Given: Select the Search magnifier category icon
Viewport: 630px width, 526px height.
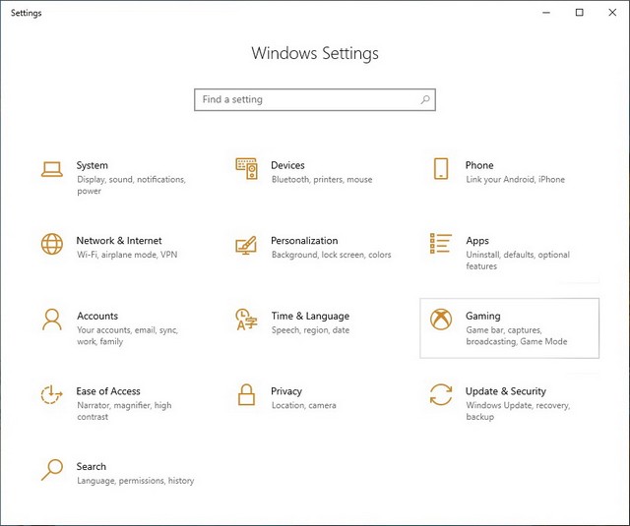Looking at the screenshot, I should pyautogui.click(x=52, y=470).
